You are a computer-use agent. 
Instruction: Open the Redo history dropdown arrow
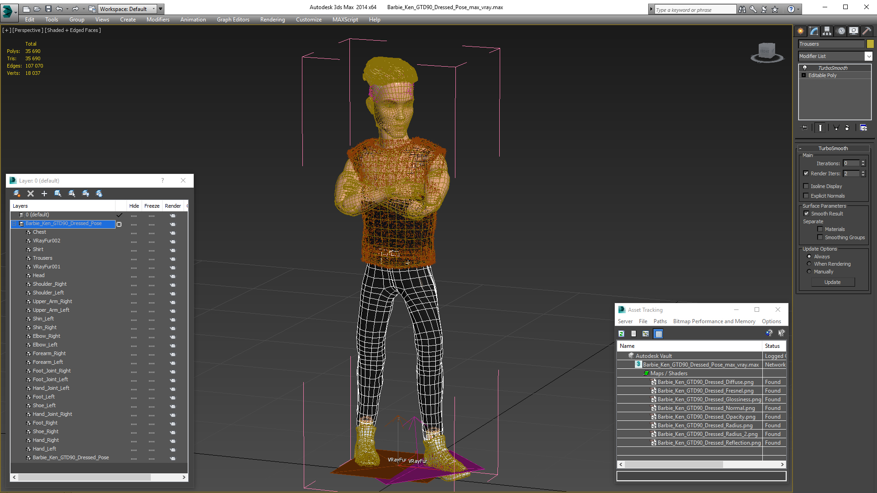click(x=83, y=9)
